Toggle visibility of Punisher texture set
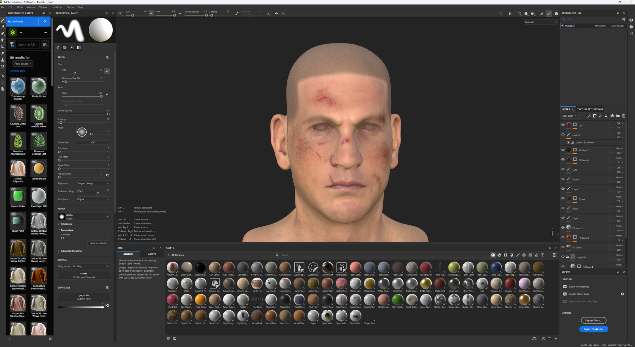This screenshot has width=635, height=347. pos(563,26)
